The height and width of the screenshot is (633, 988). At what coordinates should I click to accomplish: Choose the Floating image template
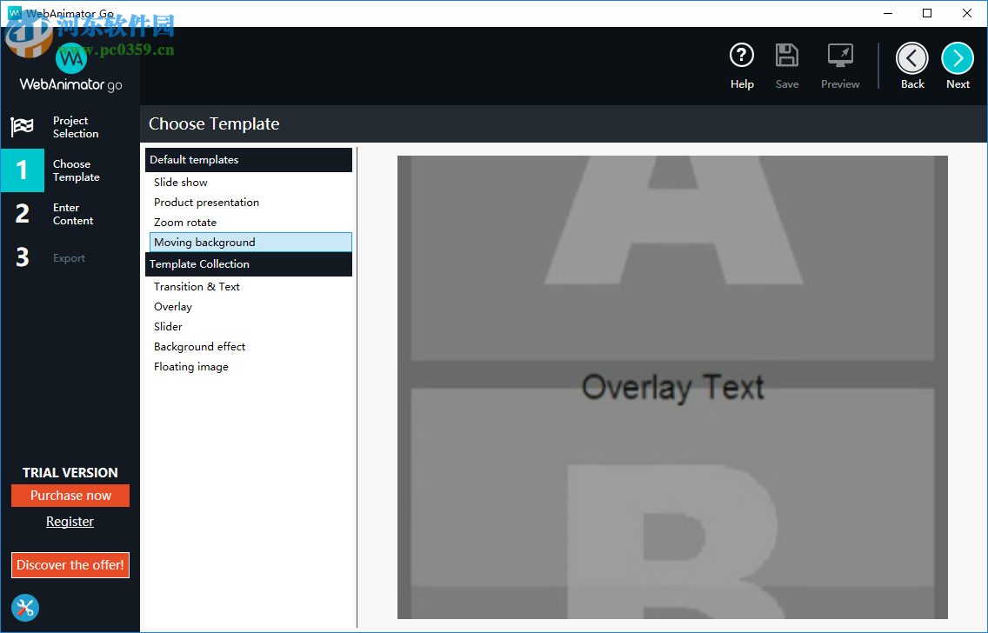[x=250, y=367]
